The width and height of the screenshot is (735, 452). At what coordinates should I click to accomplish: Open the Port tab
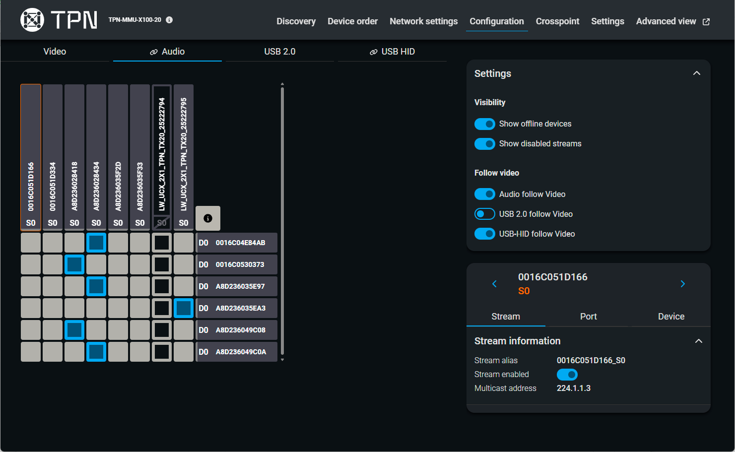pos(589,317)
